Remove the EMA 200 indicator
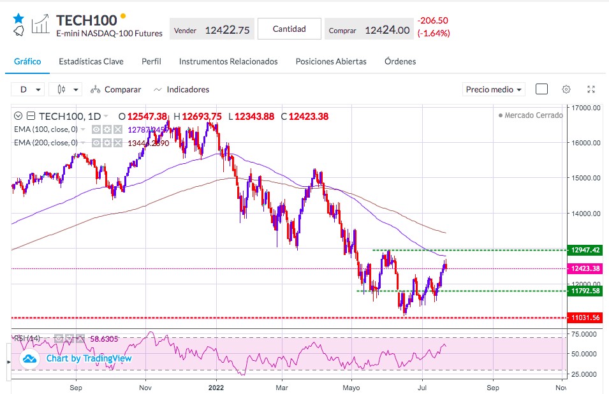609x394 pixels. [118, 143]
